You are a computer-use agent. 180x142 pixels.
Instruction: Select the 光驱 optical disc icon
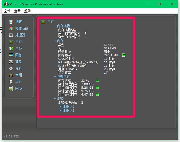(11, 69)
